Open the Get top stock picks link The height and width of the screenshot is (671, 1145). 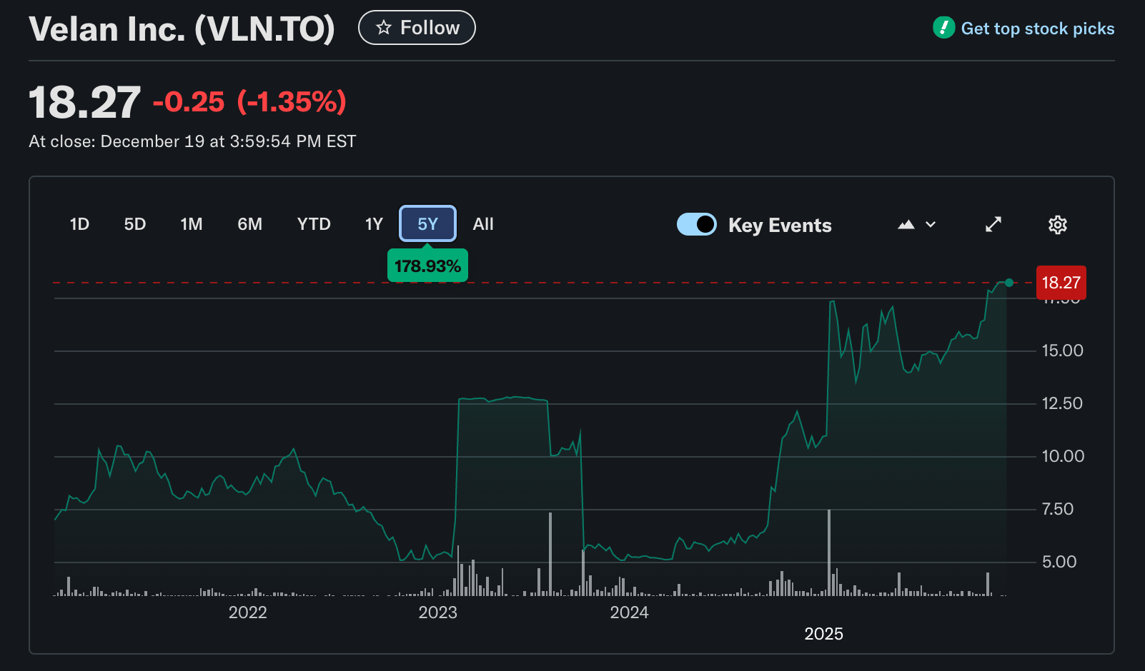coord(1037,29)
